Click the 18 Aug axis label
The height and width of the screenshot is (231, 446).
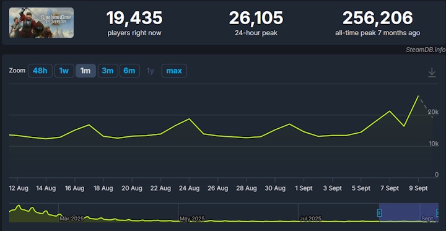click(103, 188)
